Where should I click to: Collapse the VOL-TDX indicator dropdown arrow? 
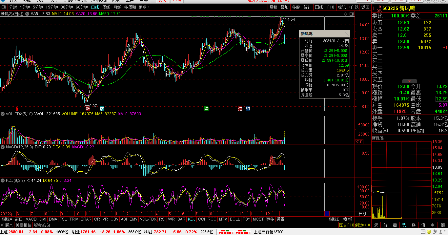coord(3,114)
